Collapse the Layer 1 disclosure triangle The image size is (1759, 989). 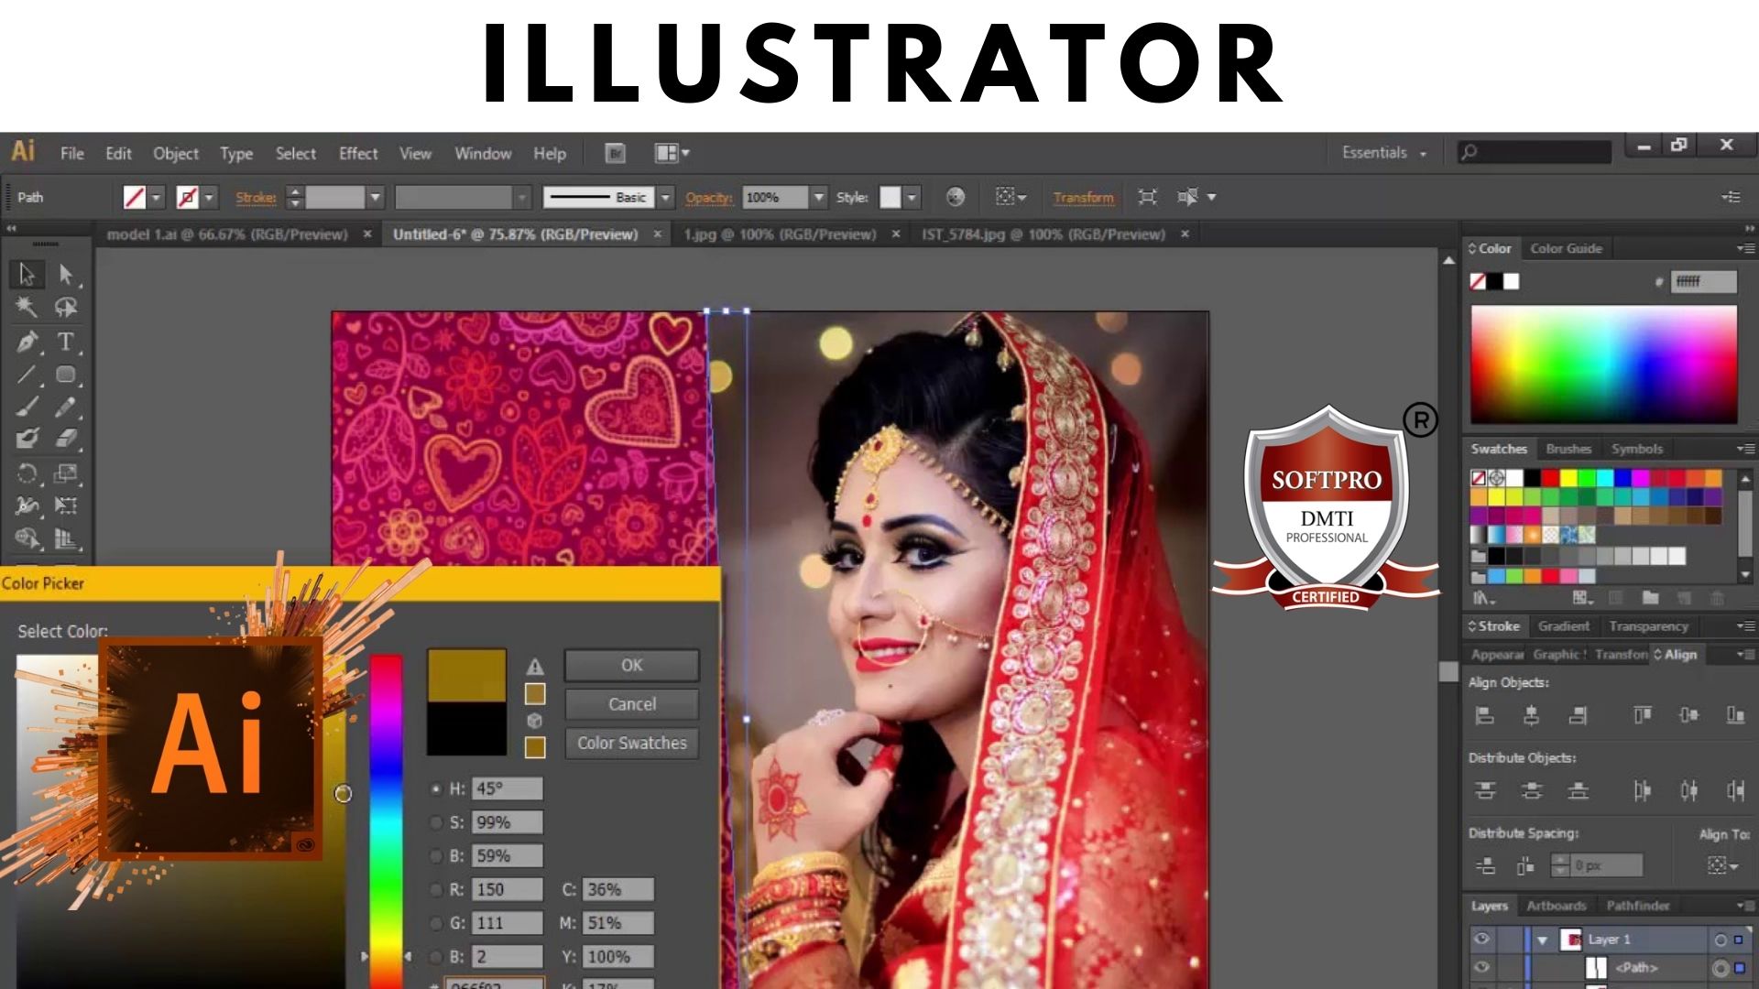coord(1543,940)
